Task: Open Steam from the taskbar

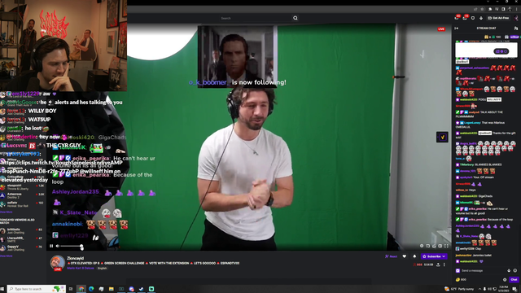Action: [141, 289]
